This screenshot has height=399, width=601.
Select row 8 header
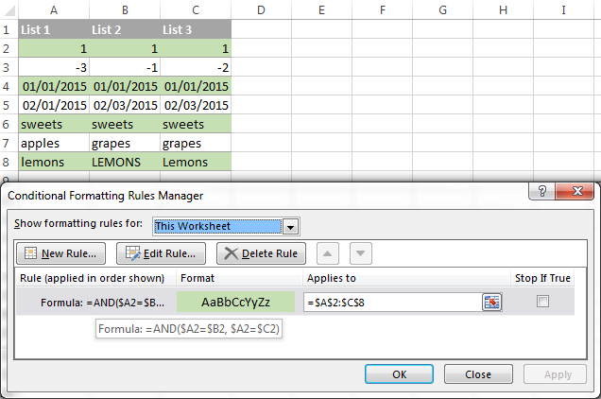point(9,162)
